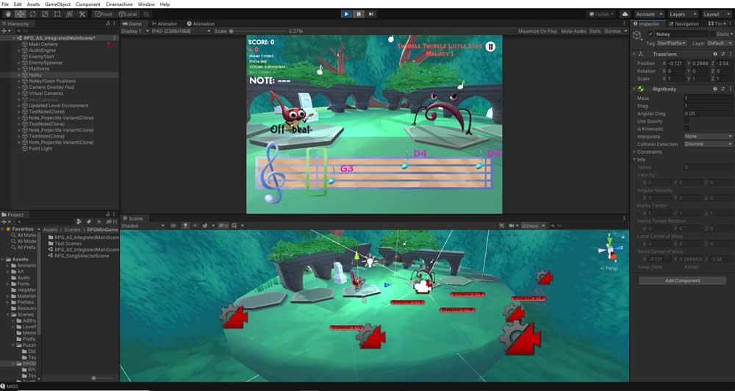Open Transform preset settings icon
Image resolution: width=735 pixels, height=391 pixels.
pos(723,54)
